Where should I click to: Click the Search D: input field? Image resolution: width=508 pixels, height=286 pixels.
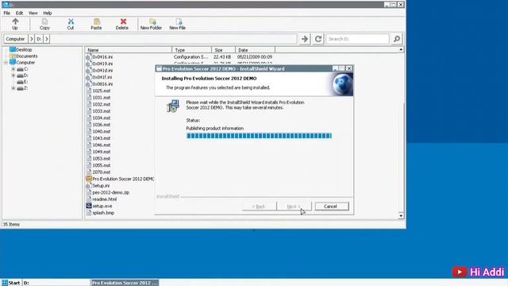pyautogui.click(x=357, y=39)
